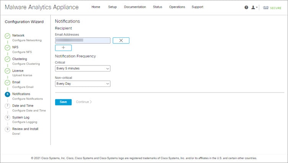288x163 pixels.
Task: Click the Upload license subtitle
Action: [x=22, y=75]
